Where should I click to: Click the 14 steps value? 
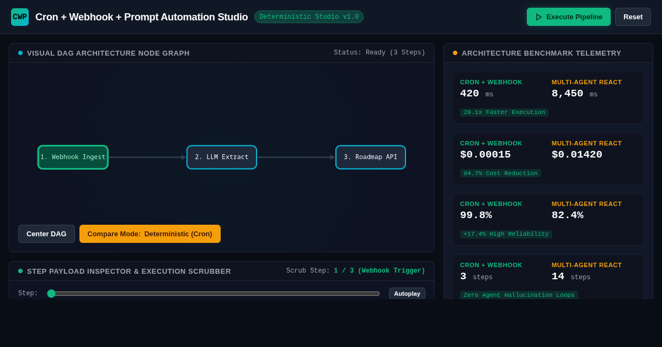pyautogui.click(x=571, y=276)
